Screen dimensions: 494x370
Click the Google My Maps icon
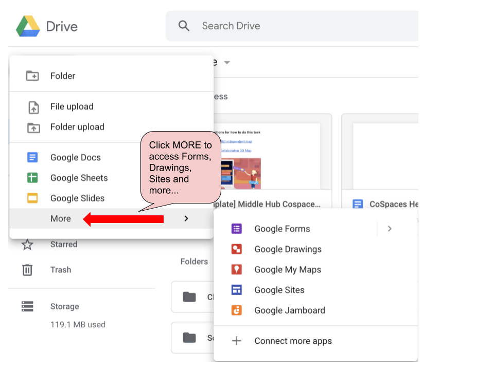coord(237,270)
